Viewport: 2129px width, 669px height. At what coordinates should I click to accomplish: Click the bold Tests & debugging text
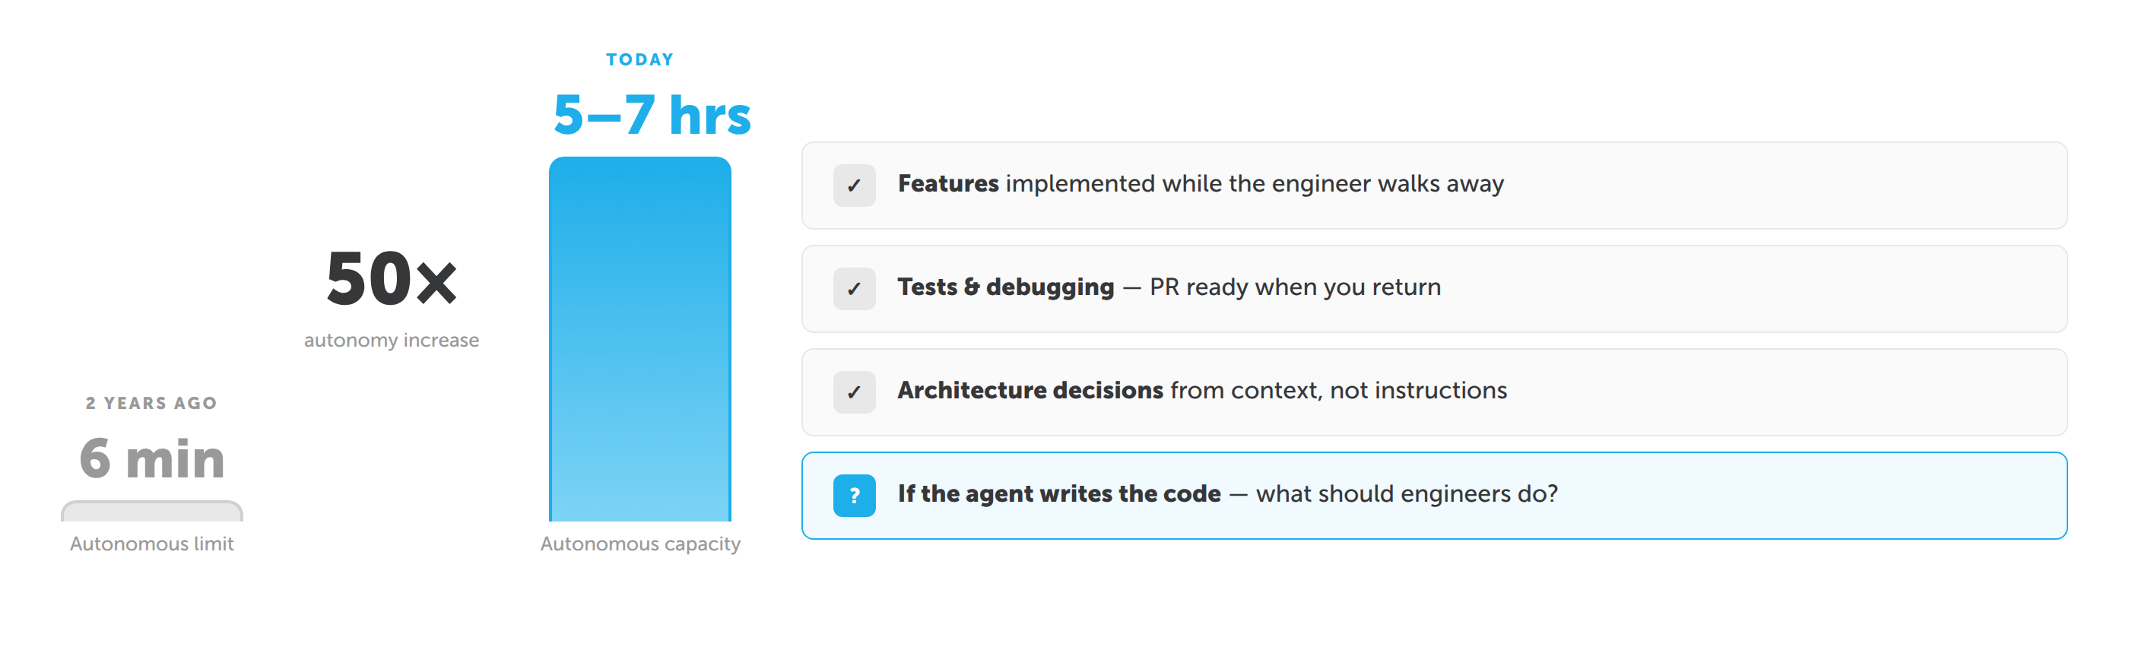1006,287
